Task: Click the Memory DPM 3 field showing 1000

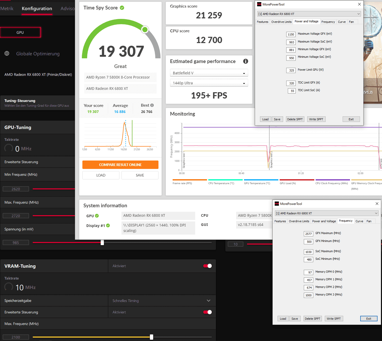Action: click(x=309, y=295)
